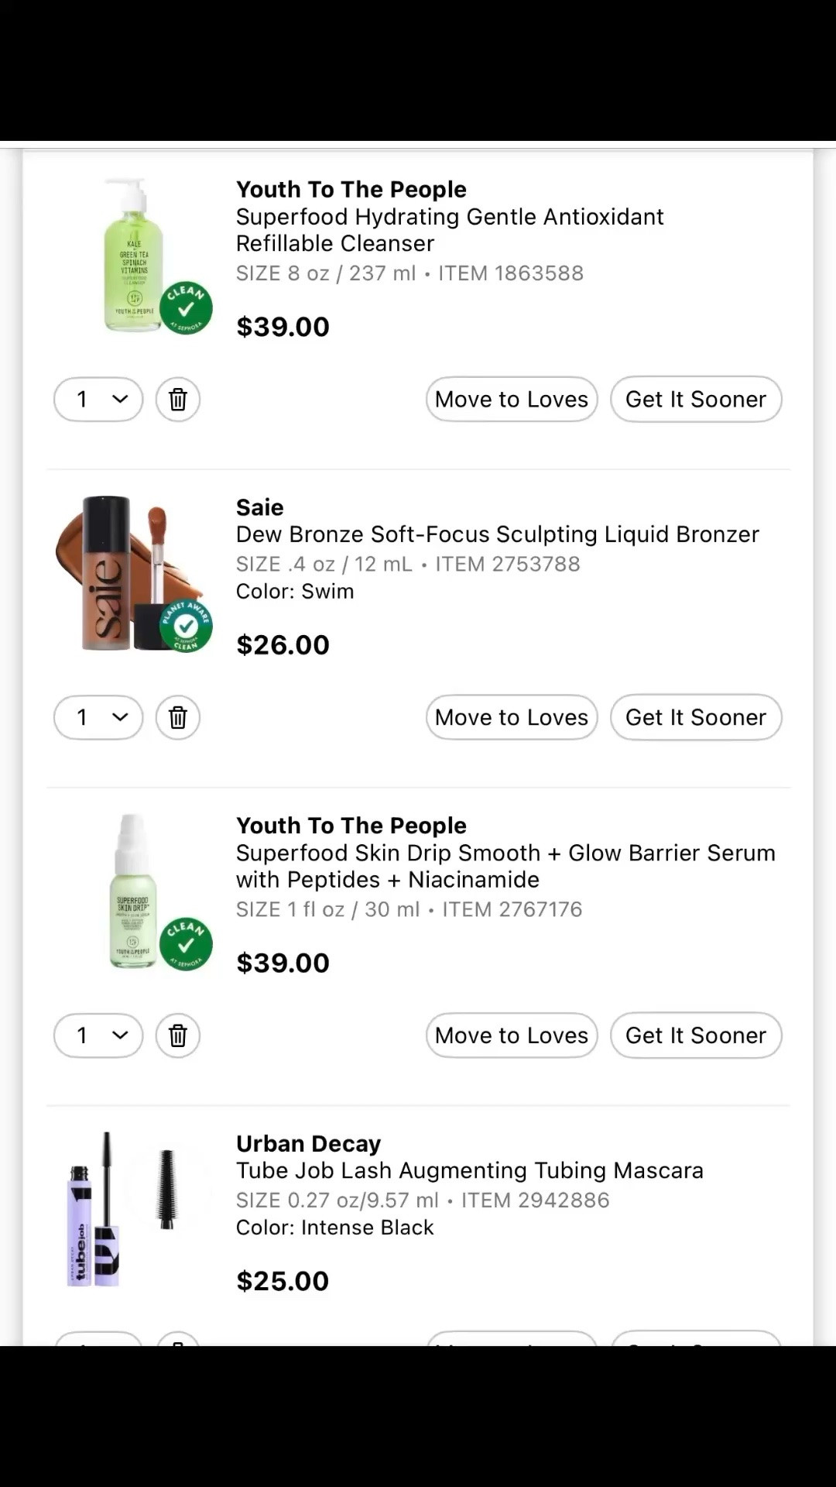Open the quantity dropdown for the Skin Drip serum

tap(98, 1035)
